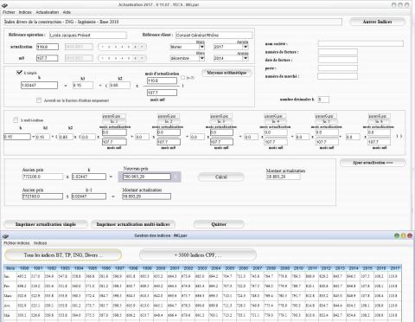Click the nom société input field

click(361, 43)
